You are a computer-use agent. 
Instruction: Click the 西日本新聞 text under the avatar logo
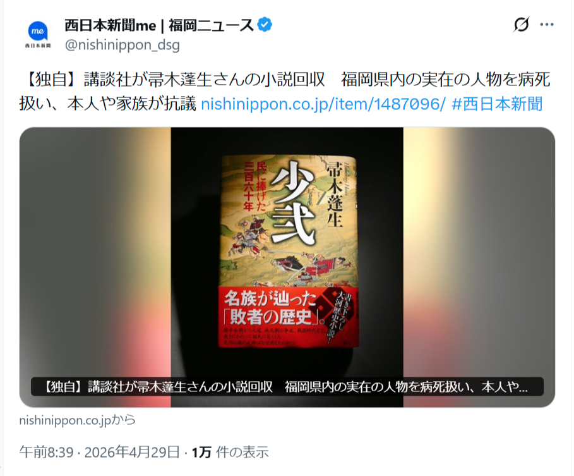38,46
